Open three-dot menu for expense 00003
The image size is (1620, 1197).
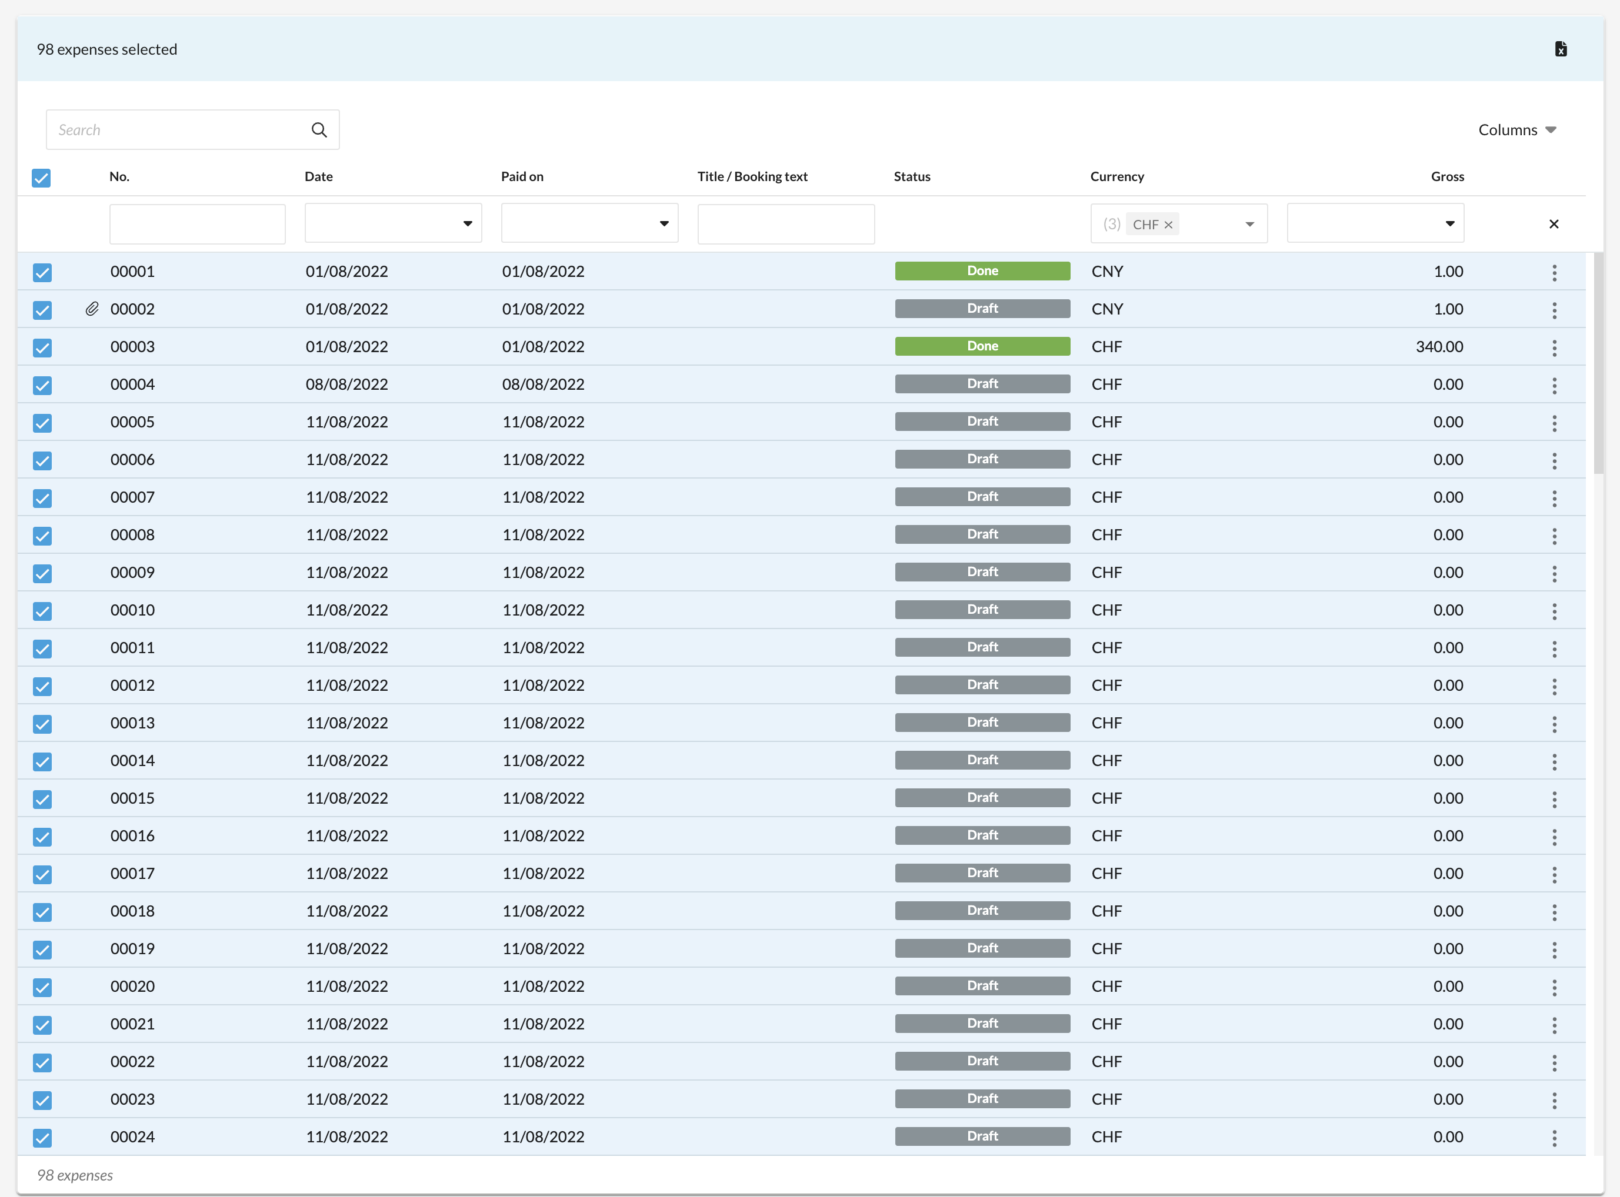click(x=1554, y=348)
